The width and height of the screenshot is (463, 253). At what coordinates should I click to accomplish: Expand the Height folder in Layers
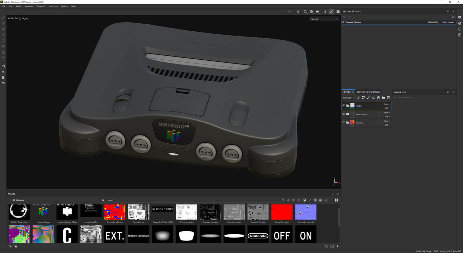coord(348,106)
